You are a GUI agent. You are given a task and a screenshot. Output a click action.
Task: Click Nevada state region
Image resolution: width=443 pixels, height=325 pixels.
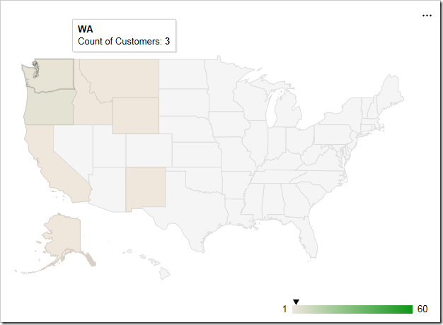[x=74, y=148]
